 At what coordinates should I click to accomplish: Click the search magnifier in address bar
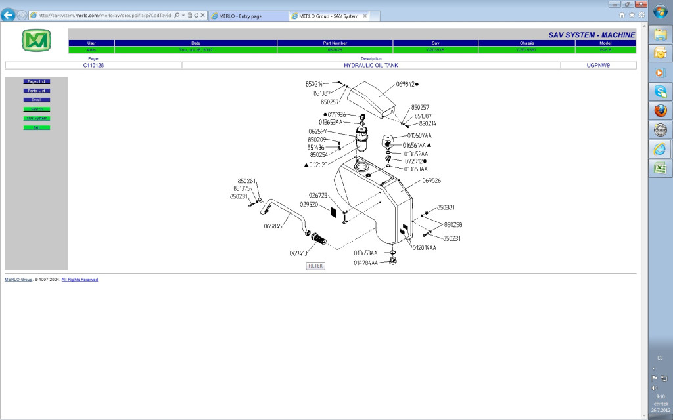[177, 16]
